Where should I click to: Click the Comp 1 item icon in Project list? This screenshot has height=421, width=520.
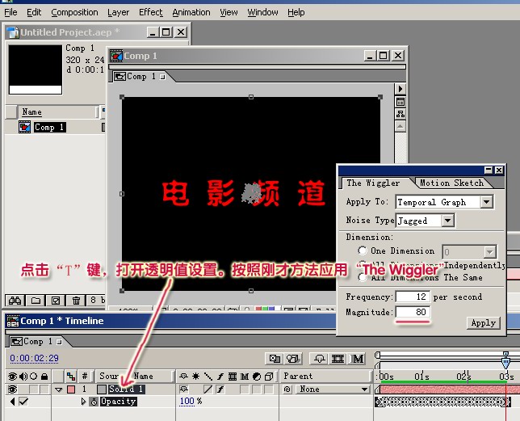(x=25, y=127)
